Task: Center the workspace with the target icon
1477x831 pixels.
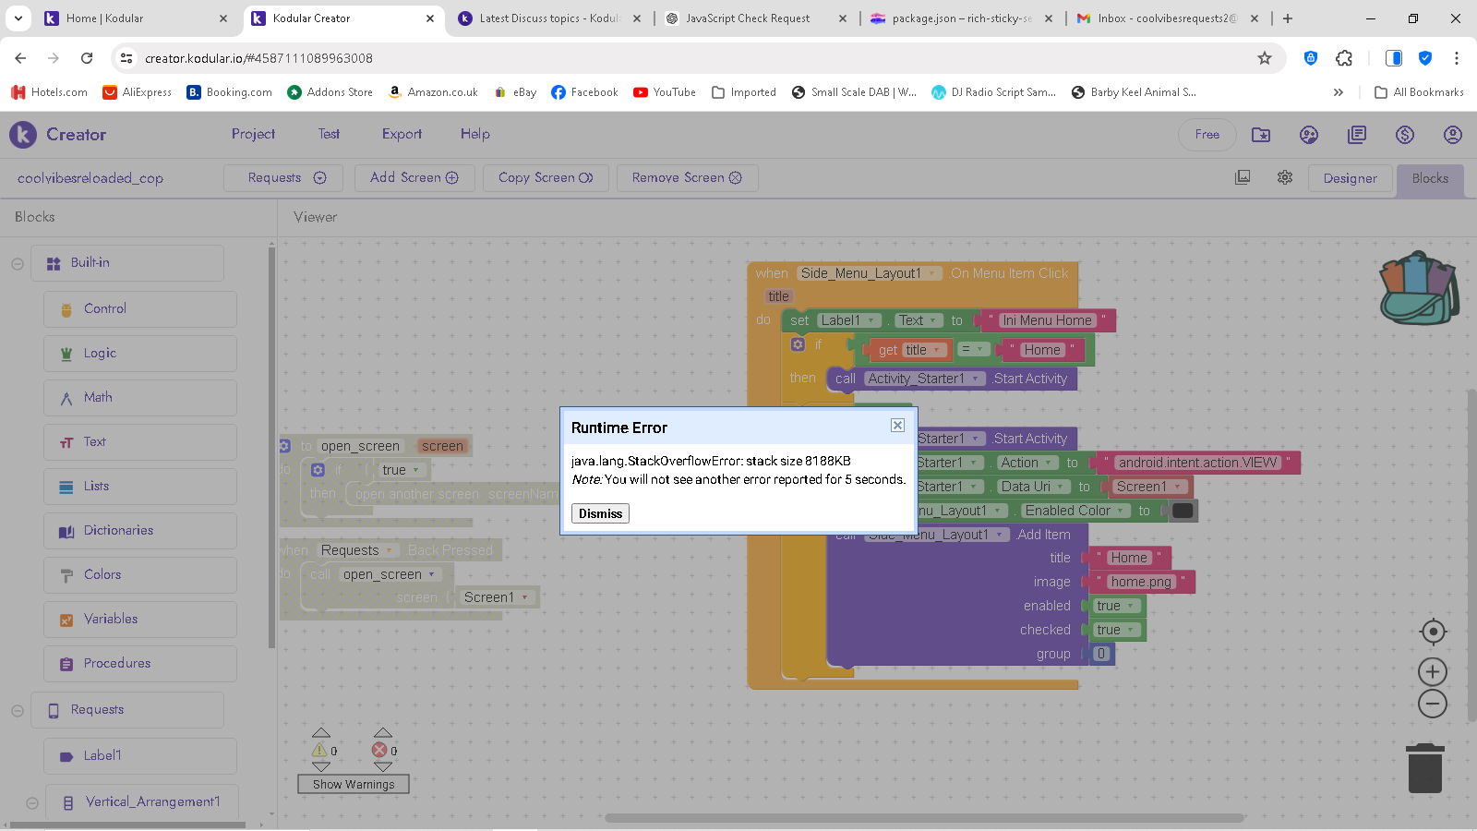Action: [x=1433, y=632]
